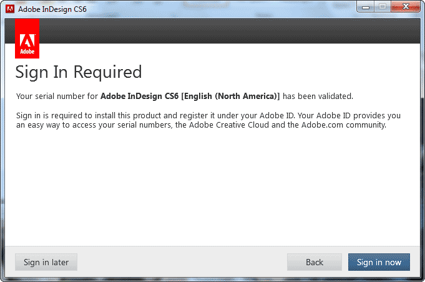
Task: Click the bold Adobe InDesign CS6 product name
Action: [x=190, y=96]
